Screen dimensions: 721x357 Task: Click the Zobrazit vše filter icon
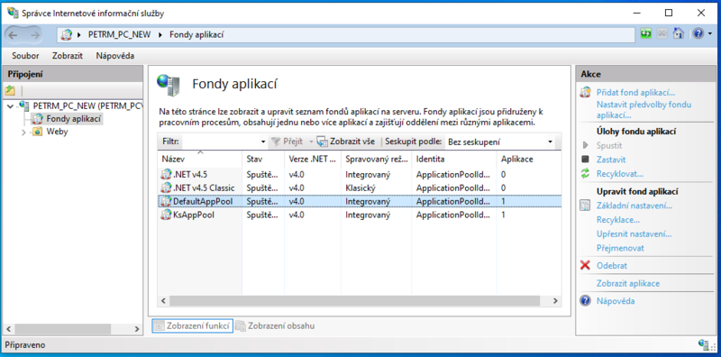coord(323,142)
